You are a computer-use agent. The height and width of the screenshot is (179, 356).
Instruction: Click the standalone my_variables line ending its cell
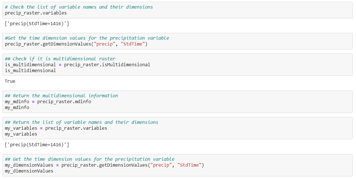21,134
